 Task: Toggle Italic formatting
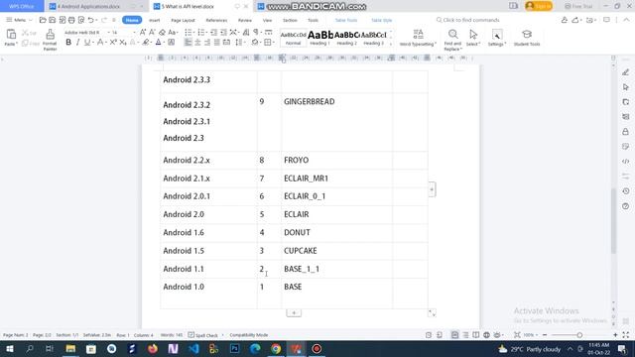click(77, 42)
